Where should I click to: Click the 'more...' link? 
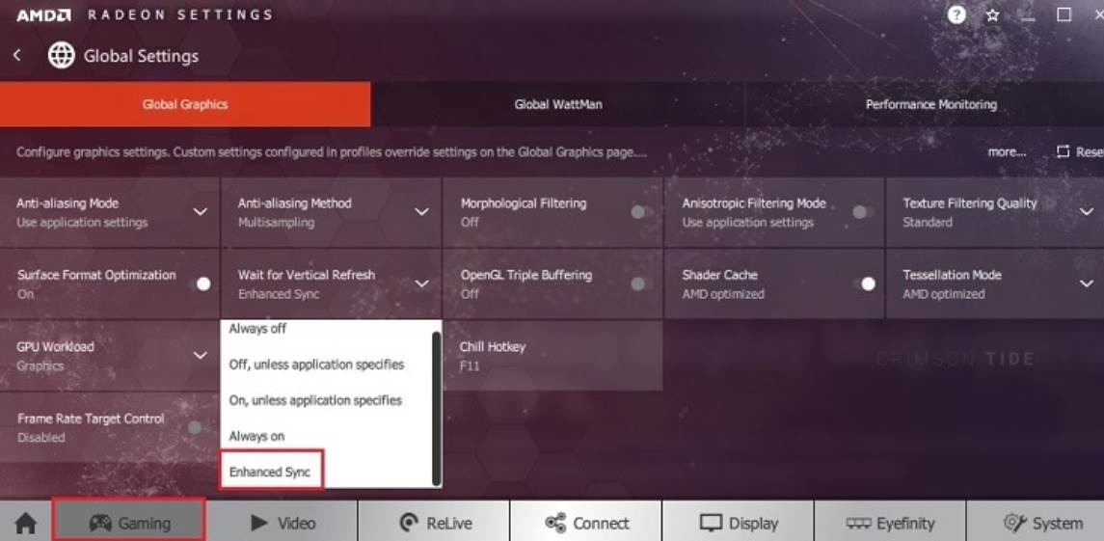(1007, 151)
